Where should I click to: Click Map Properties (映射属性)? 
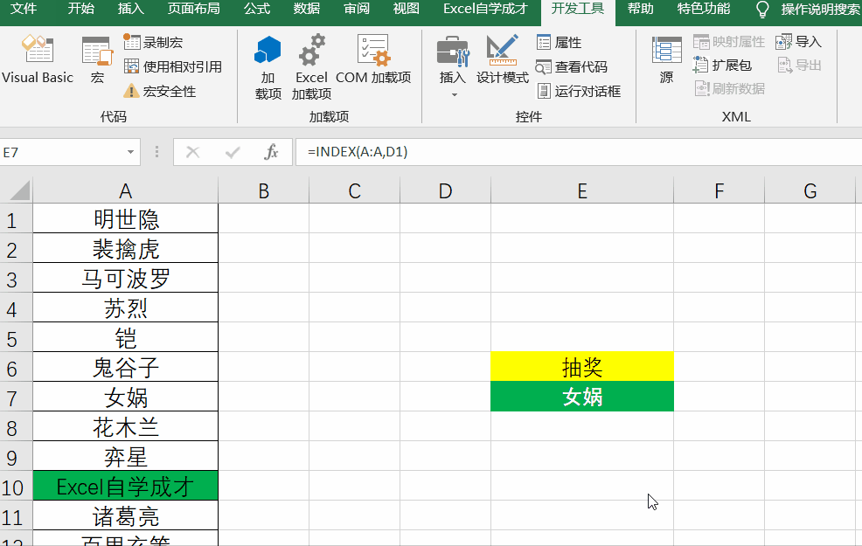coord(729,42)
